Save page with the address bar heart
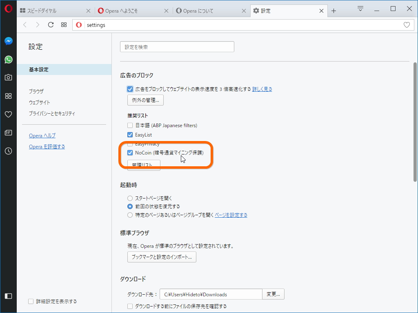418x313 pixels. tap(407, 24)
